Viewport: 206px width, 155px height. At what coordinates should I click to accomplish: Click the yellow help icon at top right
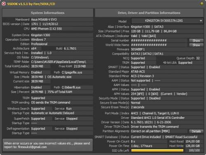pyautogui.click(x=201, y=4)
